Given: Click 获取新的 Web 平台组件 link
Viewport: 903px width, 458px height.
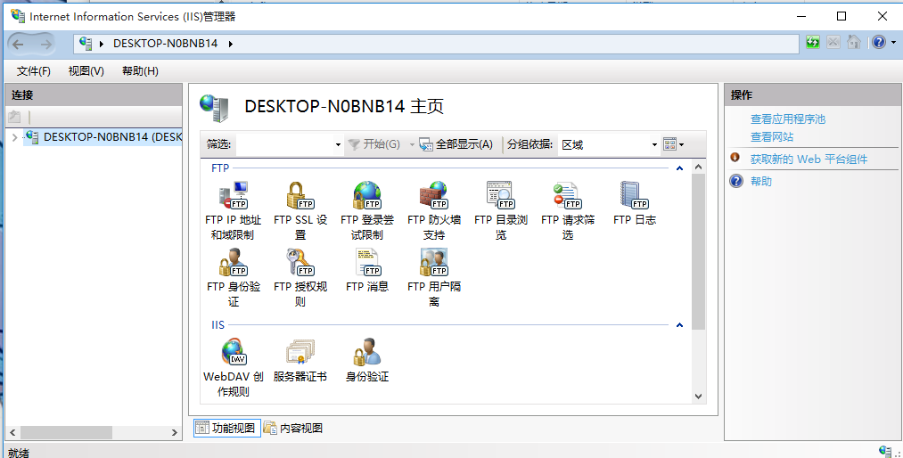Looking at the screenshot, I should tap(809, 159).
